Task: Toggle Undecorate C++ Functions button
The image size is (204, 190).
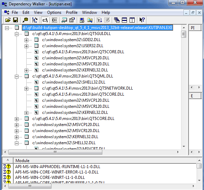Action: (55, 20)
